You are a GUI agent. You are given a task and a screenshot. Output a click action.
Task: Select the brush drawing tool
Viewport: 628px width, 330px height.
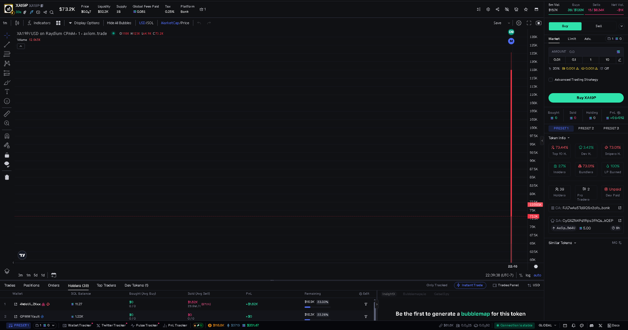point(7,82)
